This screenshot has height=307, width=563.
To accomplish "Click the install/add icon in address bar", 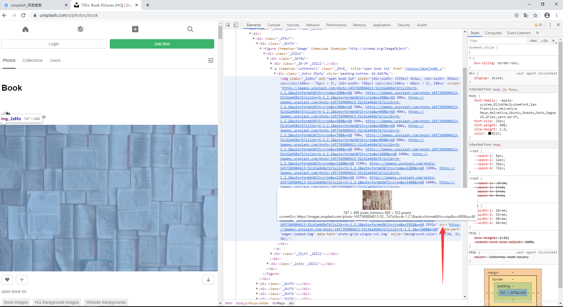I will coord(517,15).
